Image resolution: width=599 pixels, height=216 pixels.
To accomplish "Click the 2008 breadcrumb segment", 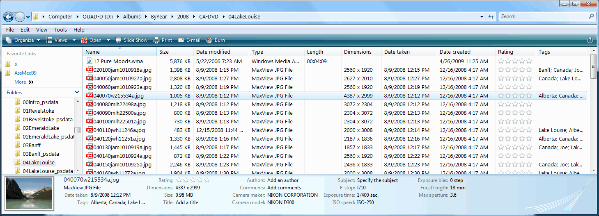I will (183, 17).
